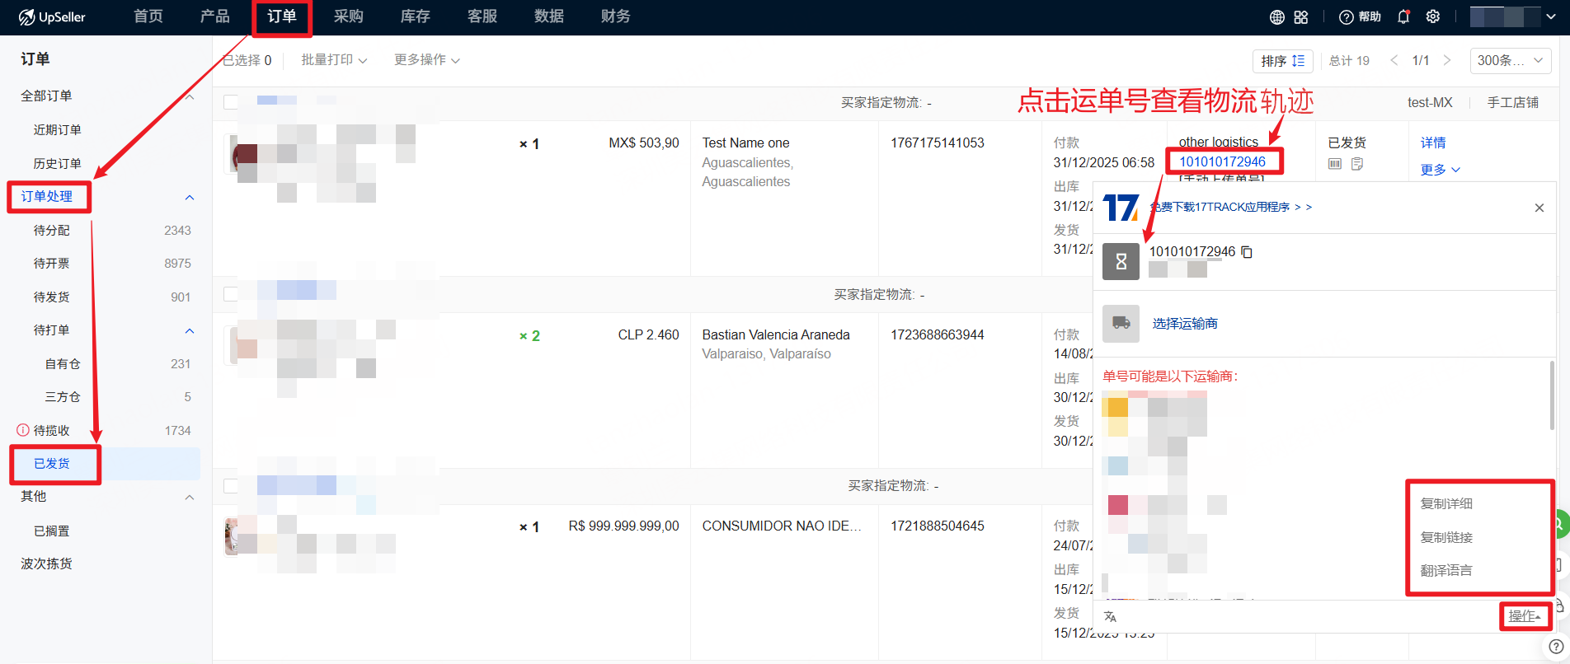
Task: Open the apps grid icon in header
Action: pos(1301,17)
